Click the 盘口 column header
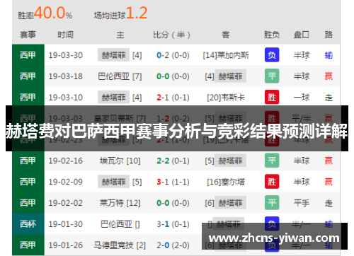The image size is (354, 256). pyautogui.click(x=302, y=35)
